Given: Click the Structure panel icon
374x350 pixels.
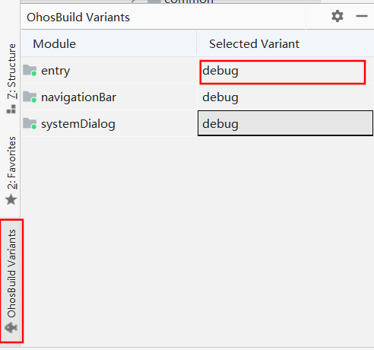Looking at the screenshot, I should (x=11, y=109).
